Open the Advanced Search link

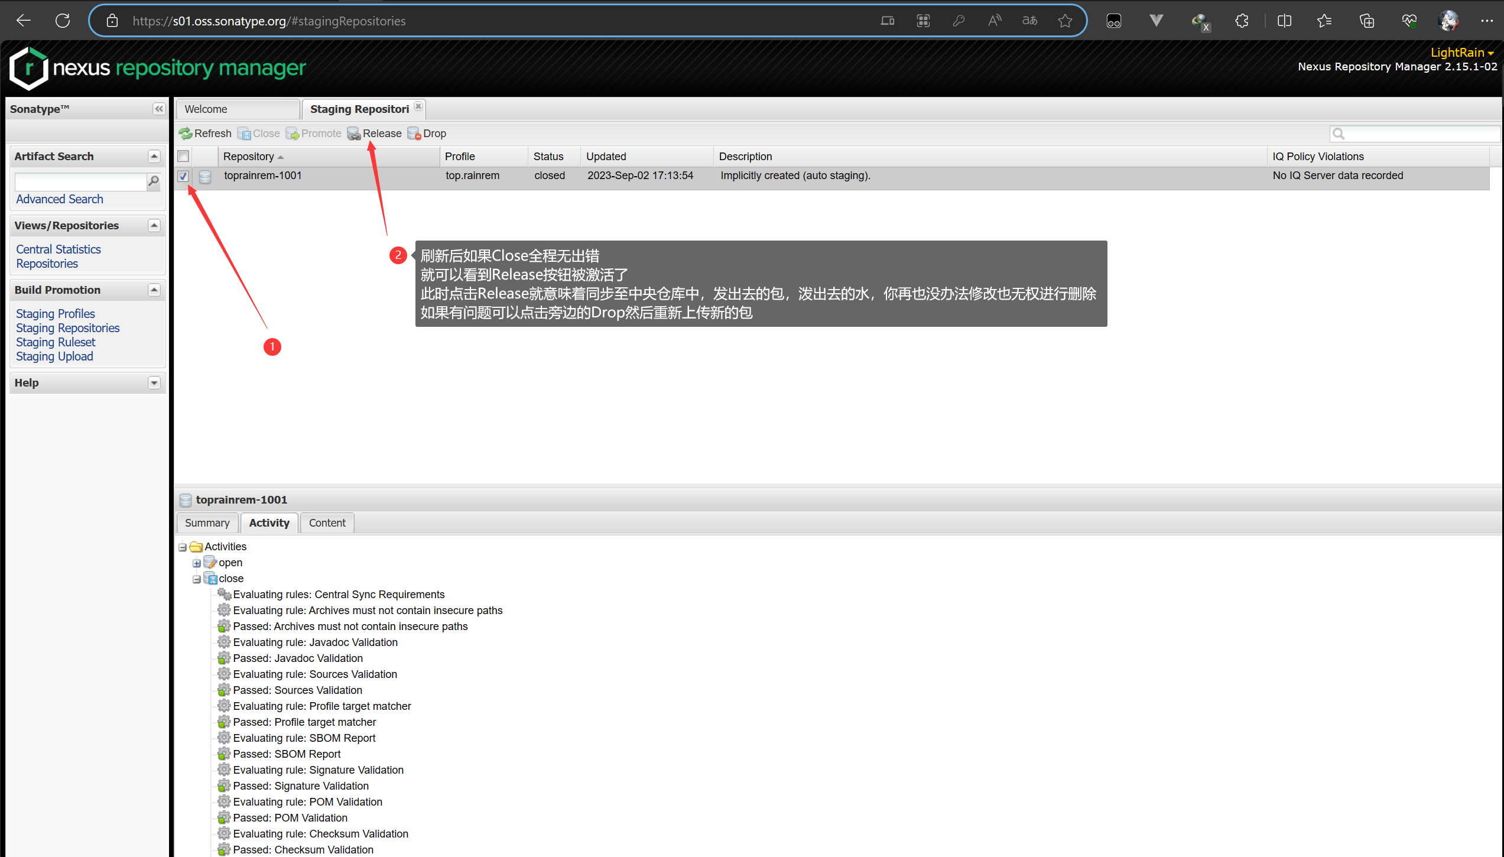click(x=60, y=199)
